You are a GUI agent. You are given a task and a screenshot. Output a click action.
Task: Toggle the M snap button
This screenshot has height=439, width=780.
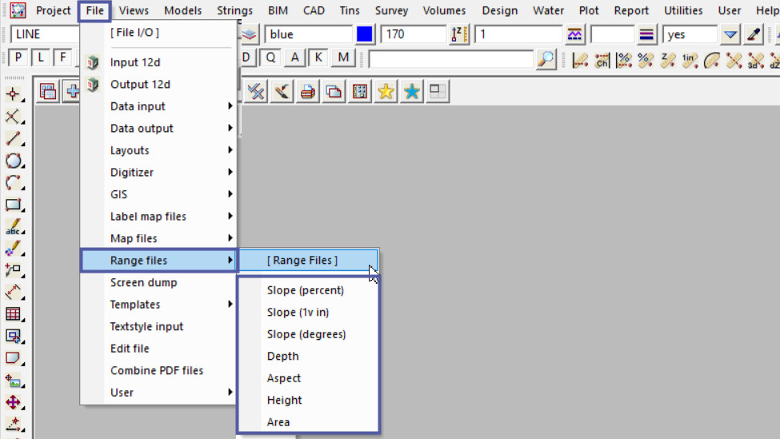click(x=343, y=58)
